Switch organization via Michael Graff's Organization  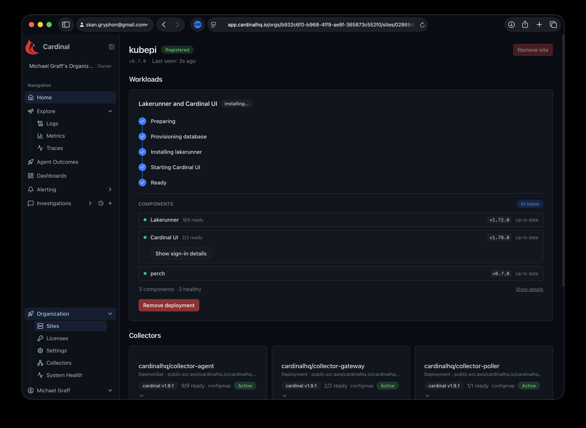point(70,66)
